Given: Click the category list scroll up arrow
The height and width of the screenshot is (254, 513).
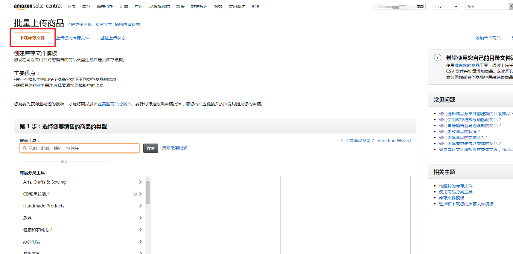Looking at the screenshot, I should pyautogui.click(x=147, y=178).
